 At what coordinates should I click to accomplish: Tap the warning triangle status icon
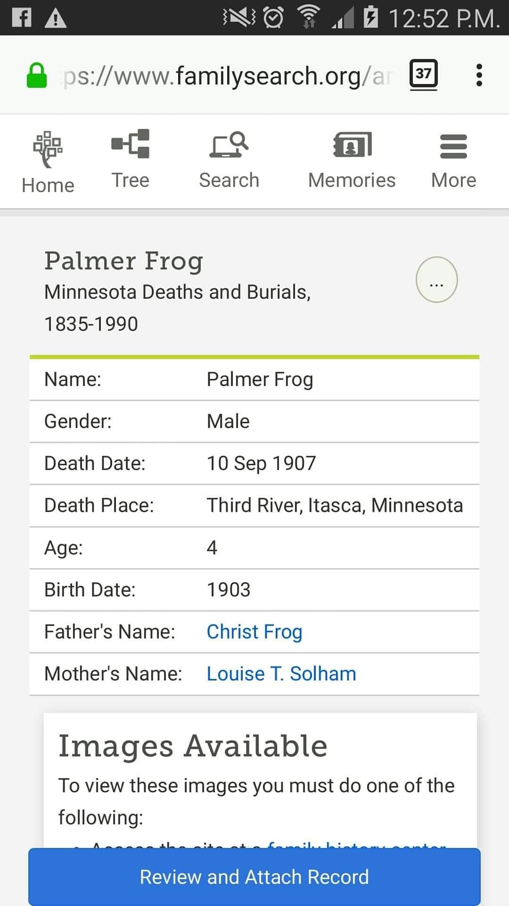click(56, 18)
